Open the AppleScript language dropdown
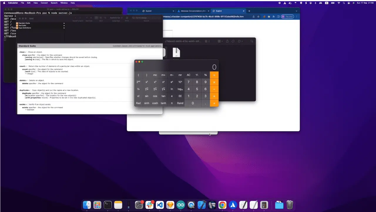Image resolution: width=376 pixels, height=212 pixels. (x=116, y=18)
